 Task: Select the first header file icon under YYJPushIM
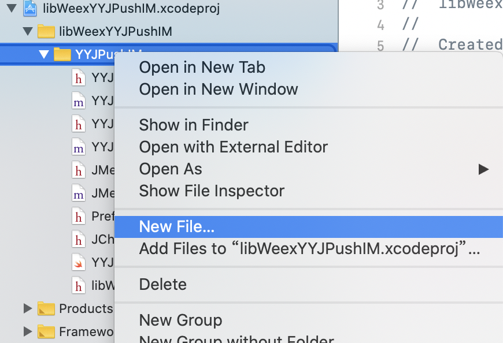[x=78, y=77]
